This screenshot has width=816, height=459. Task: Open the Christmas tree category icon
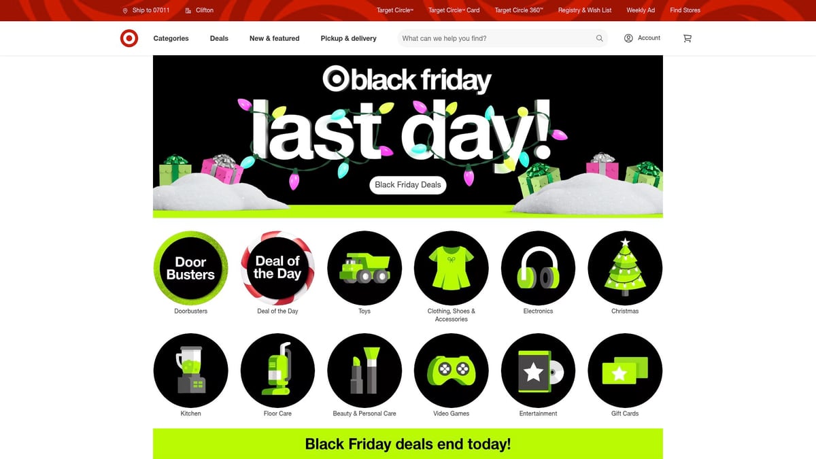coord(625,268)
